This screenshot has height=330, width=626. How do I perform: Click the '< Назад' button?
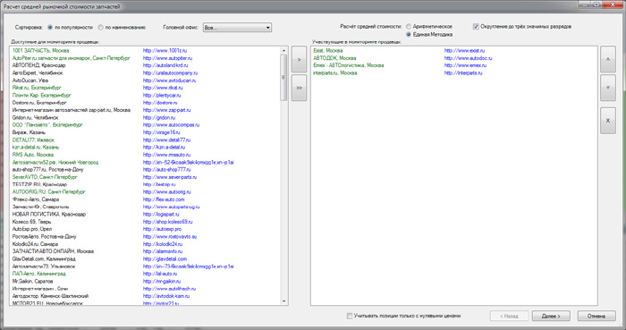[509, 316]
